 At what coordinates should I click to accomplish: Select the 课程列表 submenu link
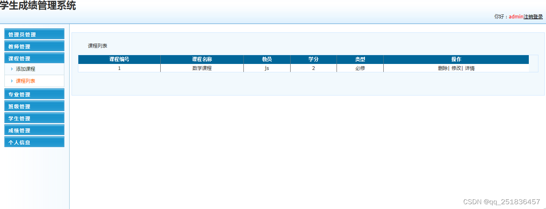pos(26,81)
